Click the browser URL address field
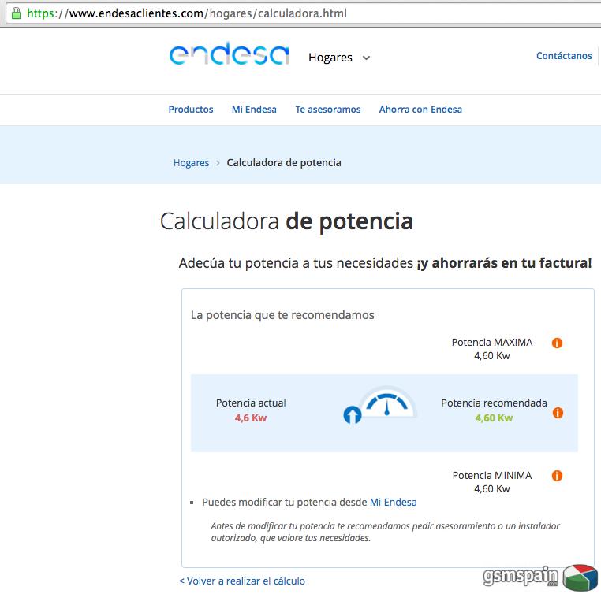 [x=303, y=13]
